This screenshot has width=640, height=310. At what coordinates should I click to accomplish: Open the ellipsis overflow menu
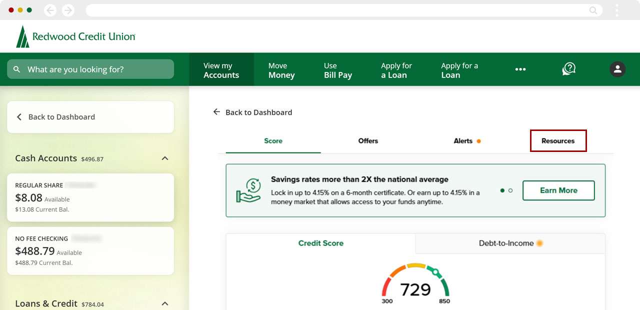(520, 69)
